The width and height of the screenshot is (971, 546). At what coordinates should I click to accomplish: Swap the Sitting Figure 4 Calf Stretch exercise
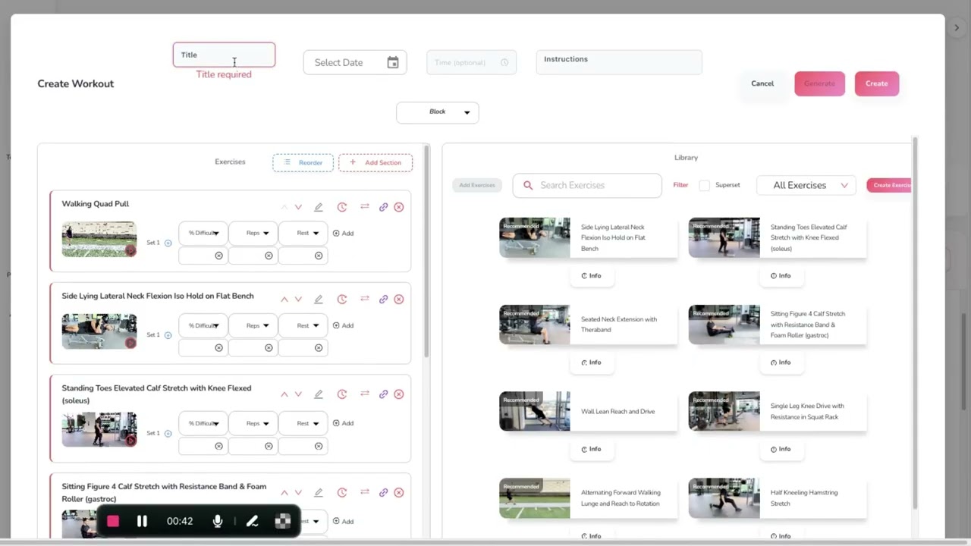pyautogui.click(x=365, y=492)
